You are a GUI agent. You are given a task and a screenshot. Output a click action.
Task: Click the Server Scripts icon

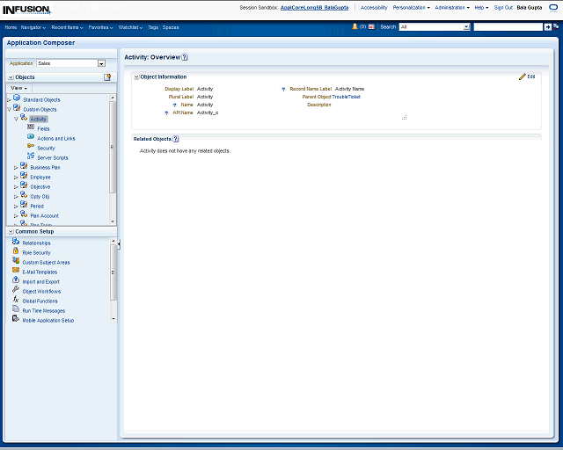[31, 157]
